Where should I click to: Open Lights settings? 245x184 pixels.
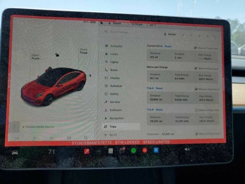click(111, 62)
